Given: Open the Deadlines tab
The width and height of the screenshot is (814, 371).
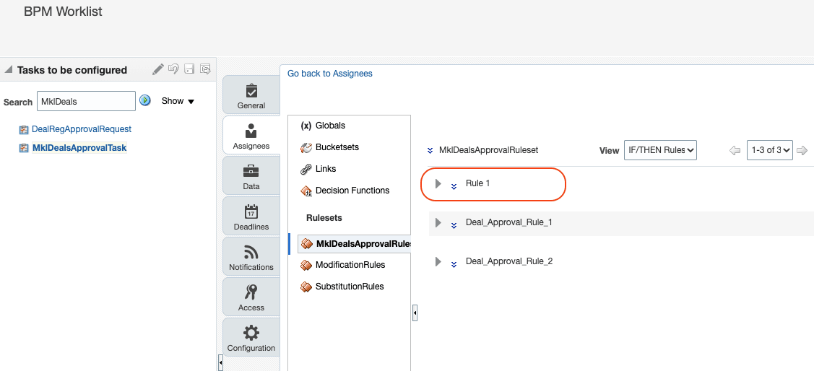Looking at the screenshot, I should coord(251,217).
